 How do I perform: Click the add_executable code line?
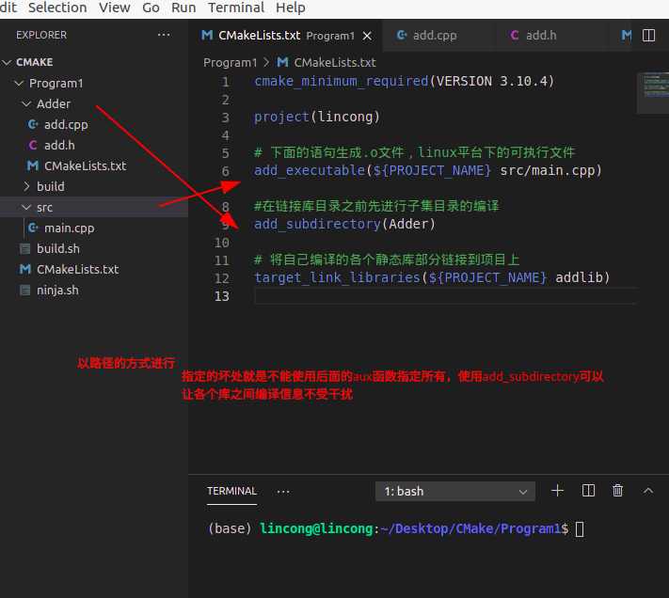tap(428, 171)
